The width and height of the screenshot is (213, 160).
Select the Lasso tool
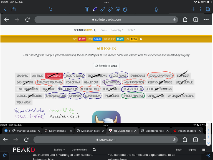pyautogui.click(x=118, y=9)
